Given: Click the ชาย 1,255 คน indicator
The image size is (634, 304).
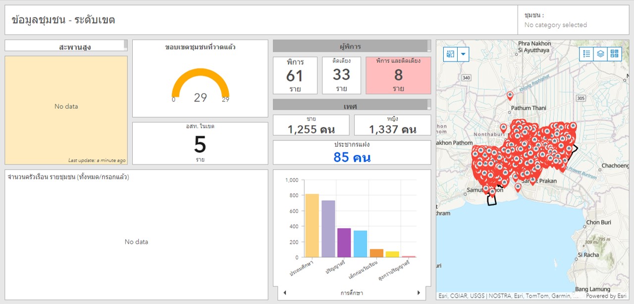Looking at the screenshot, I should [311, 126].
